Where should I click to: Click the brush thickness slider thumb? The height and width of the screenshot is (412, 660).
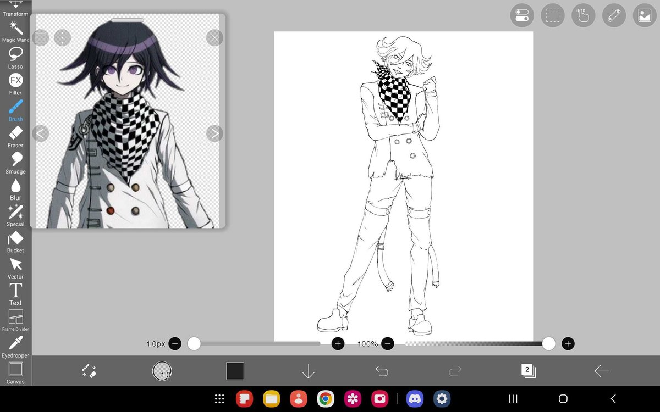[194, 344]
